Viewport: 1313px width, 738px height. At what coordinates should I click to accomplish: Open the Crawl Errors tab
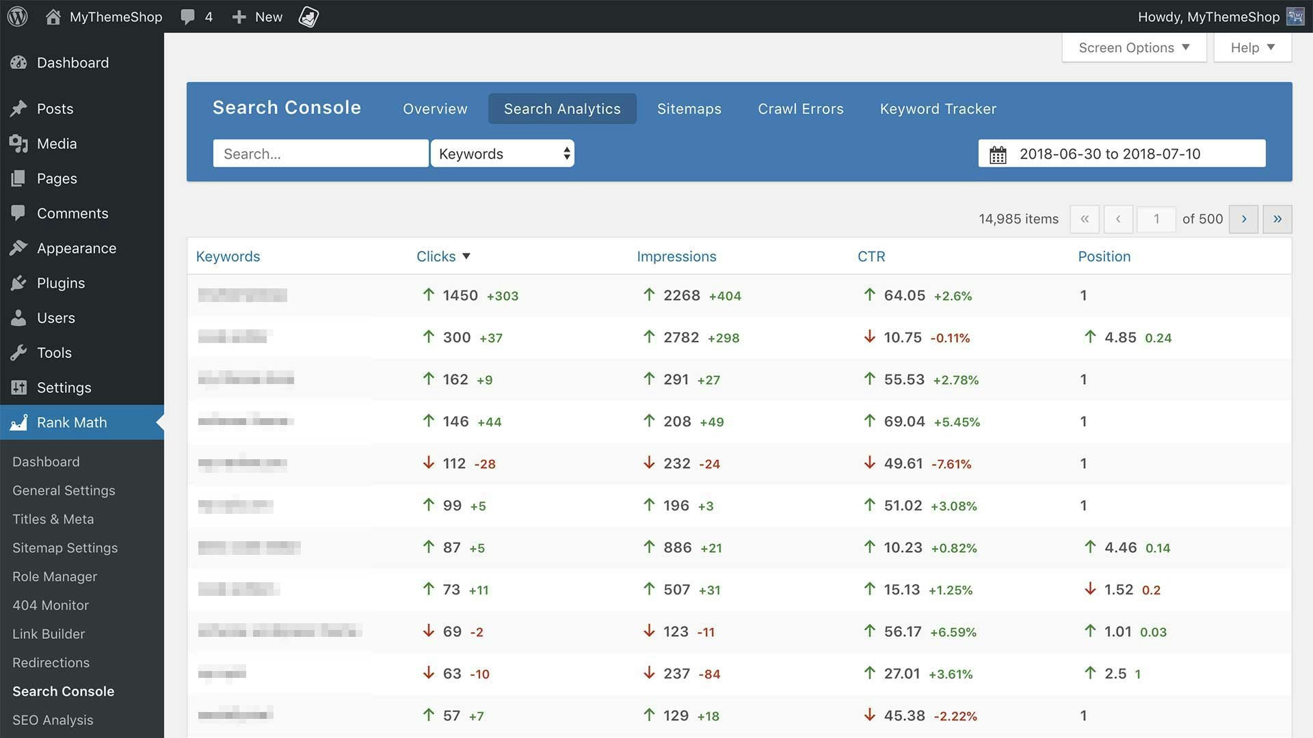click(x=800, y=109)
